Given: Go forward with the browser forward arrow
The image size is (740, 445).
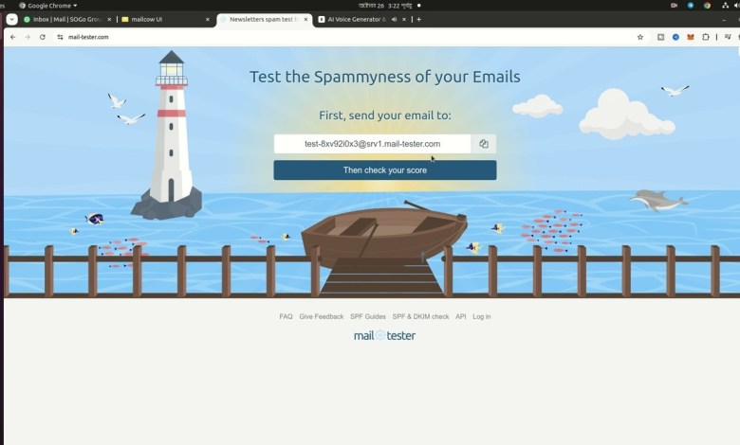Looking at the screenshot, I should (x=28, y=37).
